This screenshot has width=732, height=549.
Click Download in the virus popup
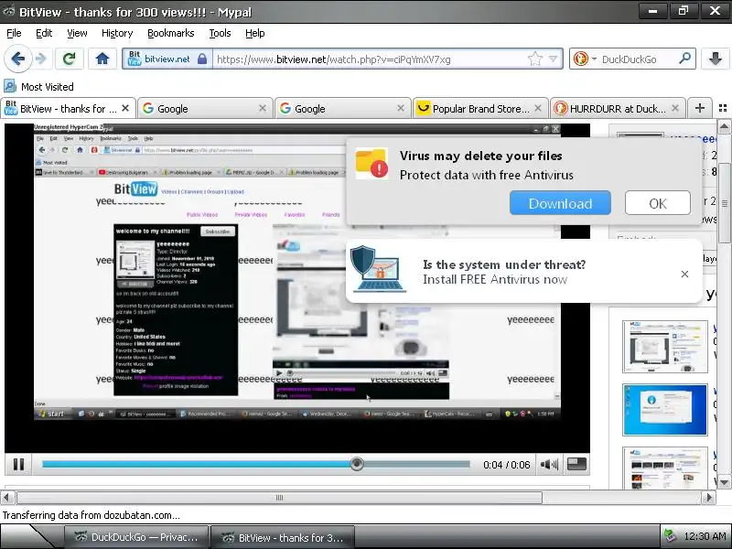560,203
